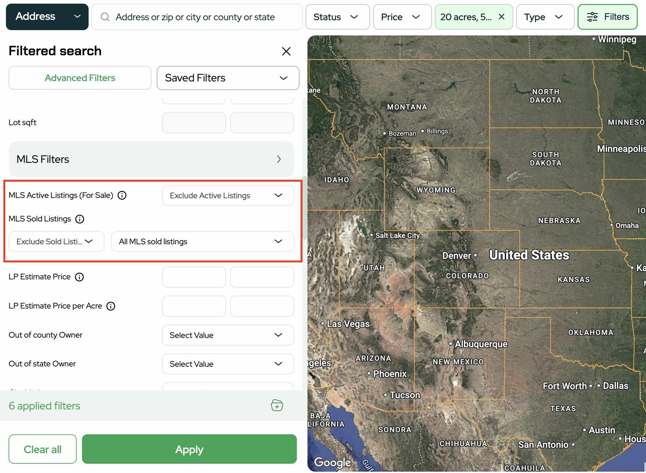The image size is (646, 473).
Task: Open the Exclude Active Listings dropdown
Action: click(x=228, y=195)
